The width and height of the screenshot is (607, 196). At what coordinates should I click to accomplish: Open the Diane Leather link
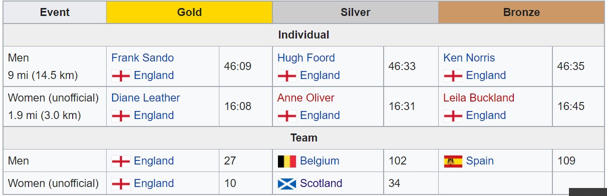tap(146, 97)
